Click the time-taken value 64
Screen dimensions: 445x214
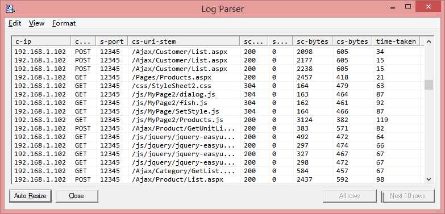click(380, 137)
